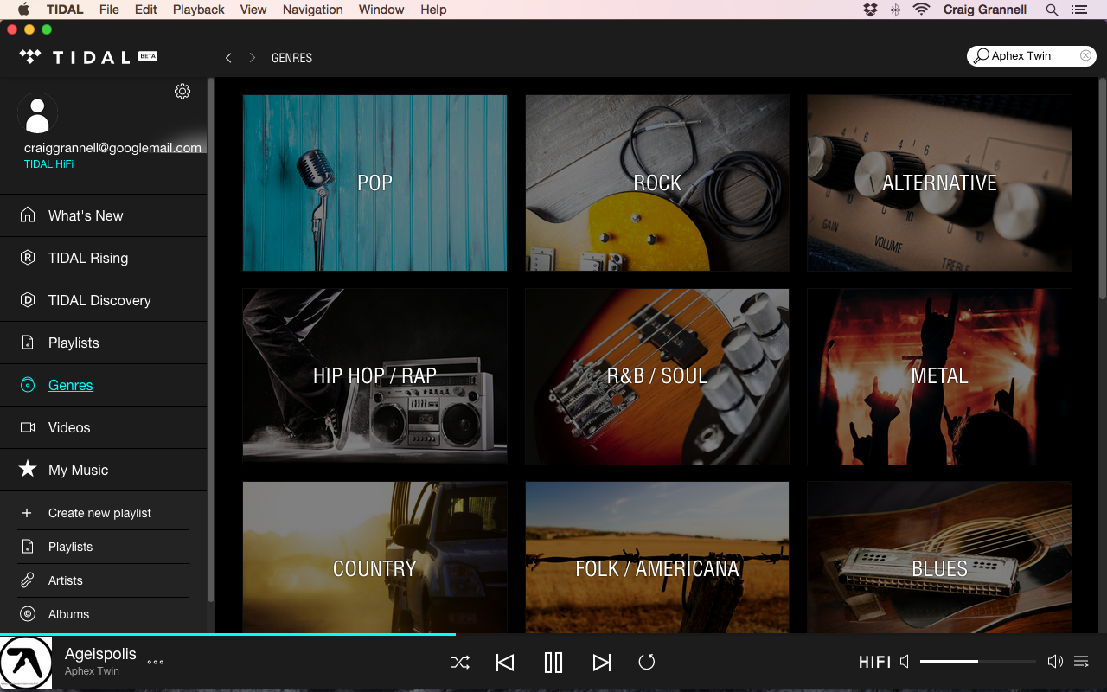The image size is (1107, 692).
Task: Toggle shuffle playback
Action: click(460, 663)
